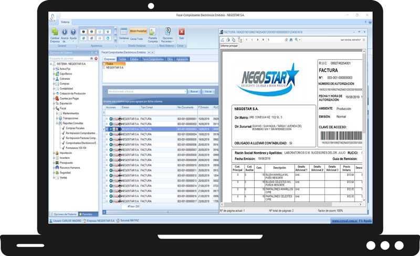Image resolution: width=420 pixels, height=256 pixels.
Task: Go to next page in report viewer
Action: tap(257, 39)
